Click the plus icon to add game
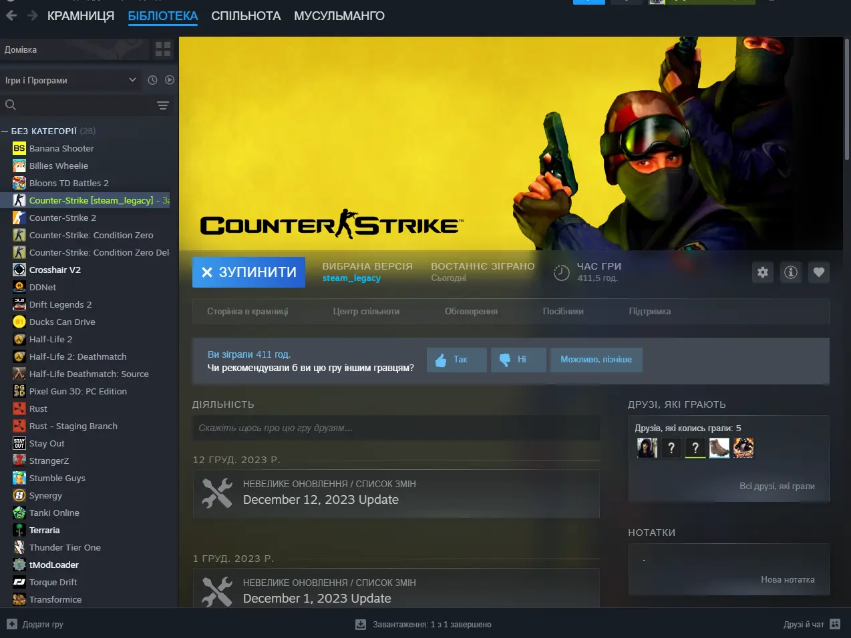The width and height of the screenshot is (851, 638). click(11, 624)
